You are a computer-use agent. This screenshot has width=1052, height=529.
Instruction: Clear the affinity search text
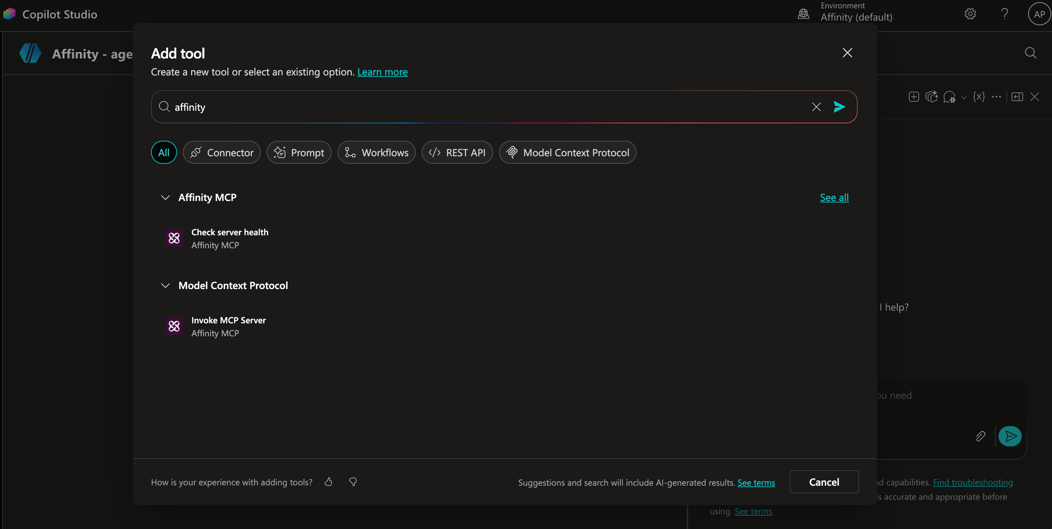(816, 107)
